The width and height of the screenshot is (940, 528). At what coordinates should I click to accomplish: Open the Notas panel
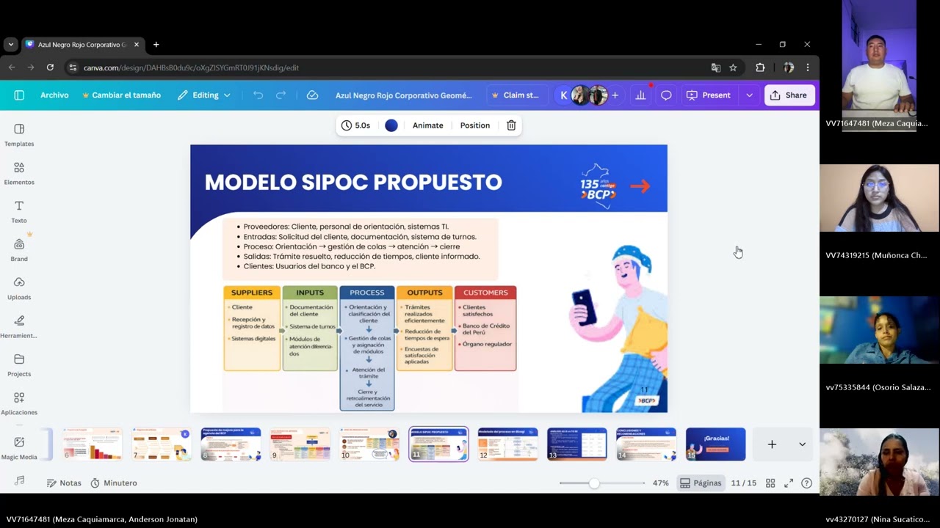coord(64,483)
